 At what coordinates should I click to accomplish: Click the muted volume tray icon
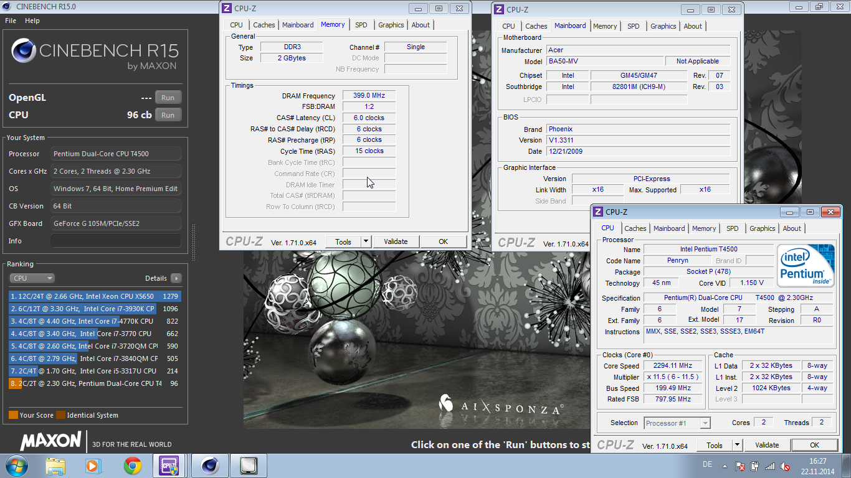(x=786, y=466)
